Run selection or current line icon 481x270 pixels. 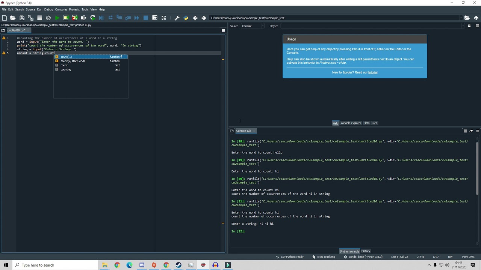click(83, 18)
